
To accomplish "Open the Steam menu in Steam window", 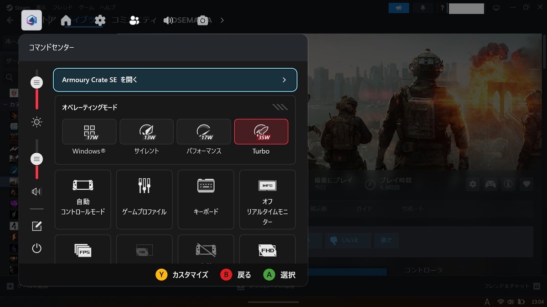I will pyautogui.click(x=18, y=8).
